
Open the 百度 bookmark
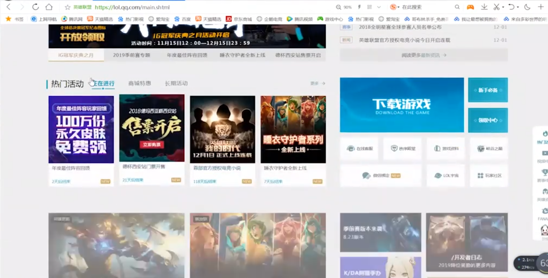pyautogui.click(x=183, y=19)
